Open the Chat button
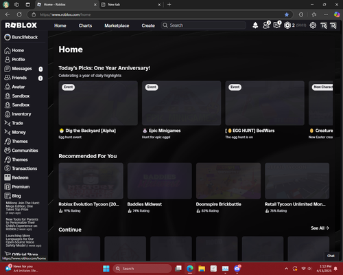 point(331,256)
